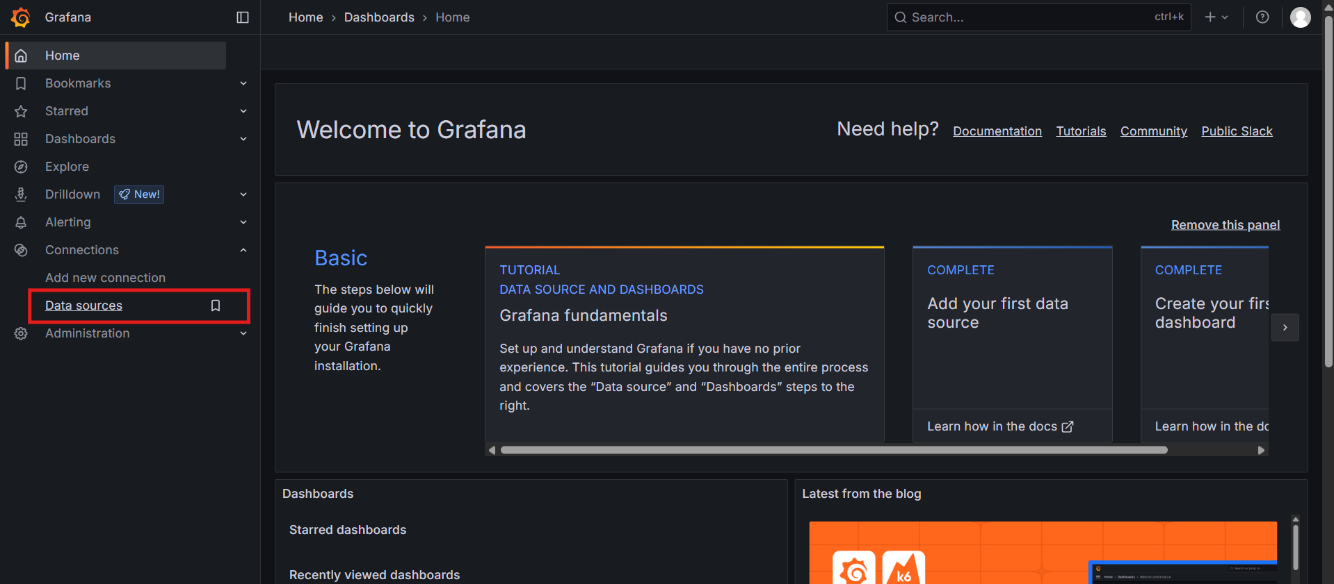Viewport: 1334px width, 584px height.
Task: Open Add new connection menu item
Action: (105, 278)
